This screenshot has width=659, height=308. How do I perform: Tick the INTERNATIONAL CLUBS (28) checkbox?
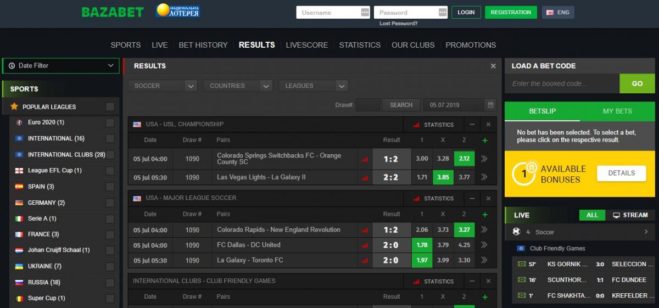(110, 155)
